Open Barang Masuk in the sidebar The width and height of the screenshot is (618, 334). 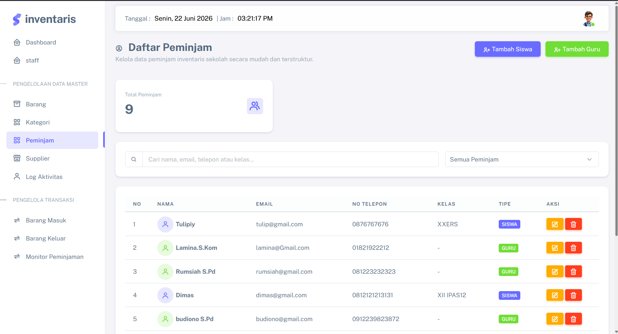[x=52, y=220]
